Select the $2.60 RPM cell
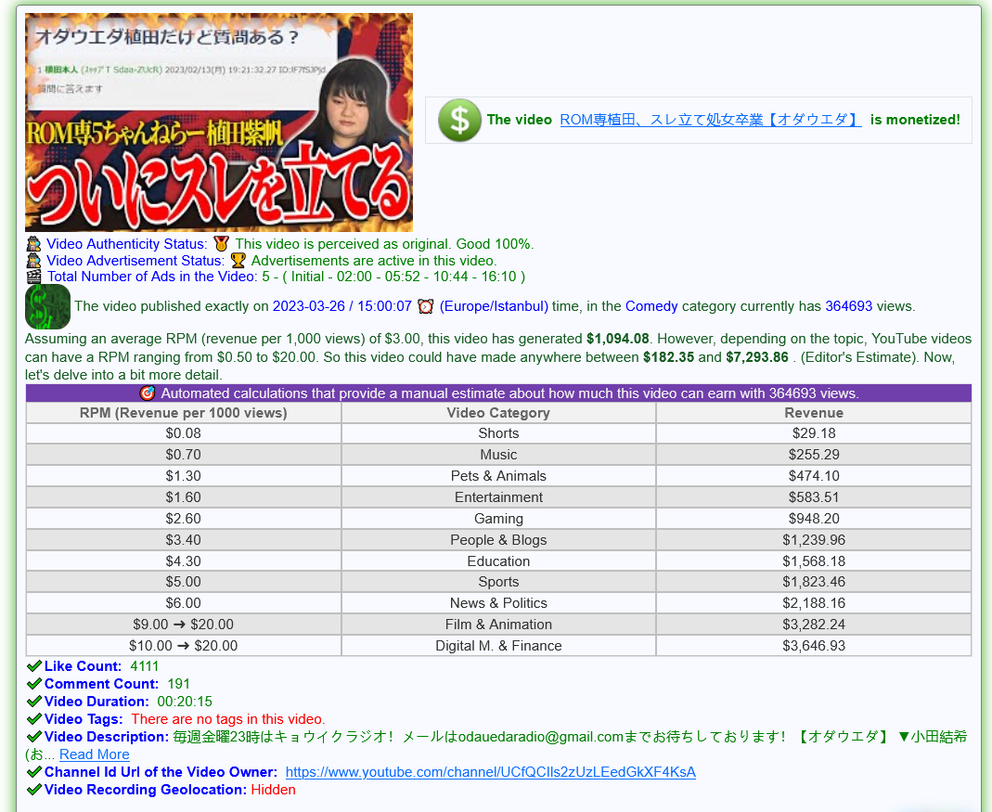 (x=184, y=519)
